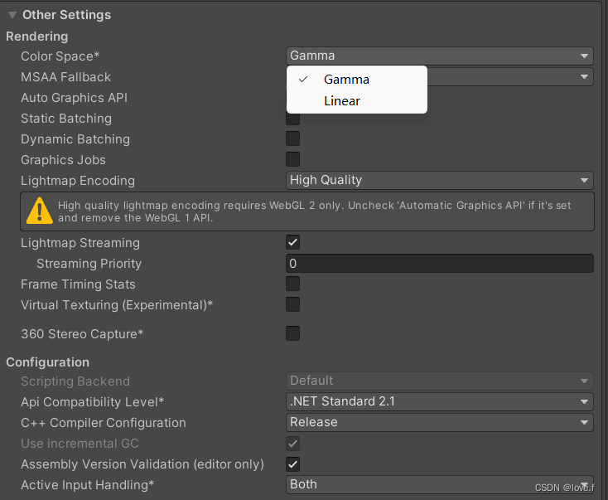Toggle the Static Batching checkbox
The image size is (608, 500).
tap(292, 119)
